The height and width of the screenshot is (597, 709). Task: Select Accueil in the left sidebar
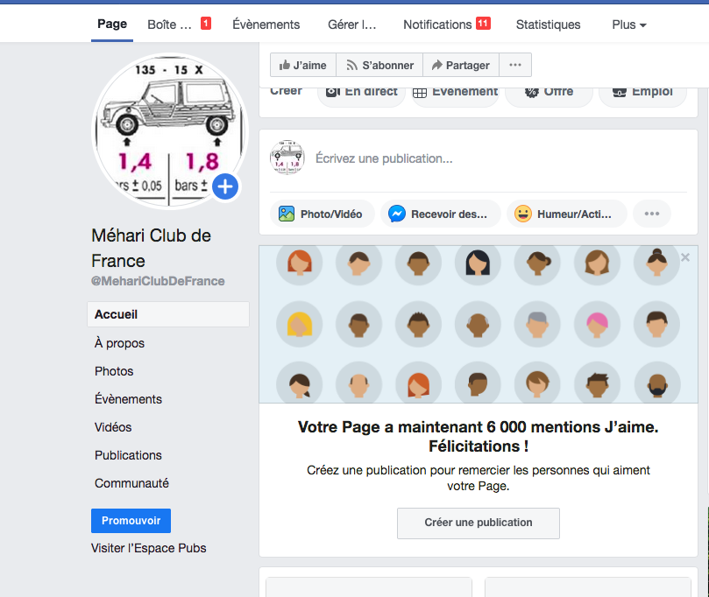click(168, 314)
